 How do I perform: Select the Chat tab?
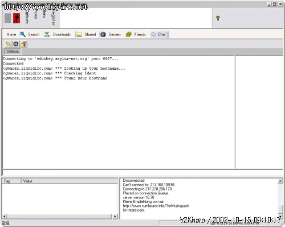click(x=158, y=34)
